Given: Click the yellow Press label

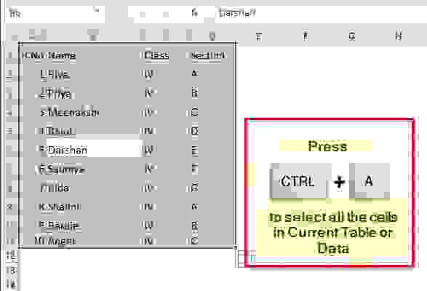Looking at the screenshot, I should pyautogui.click(x=326, y=146).
